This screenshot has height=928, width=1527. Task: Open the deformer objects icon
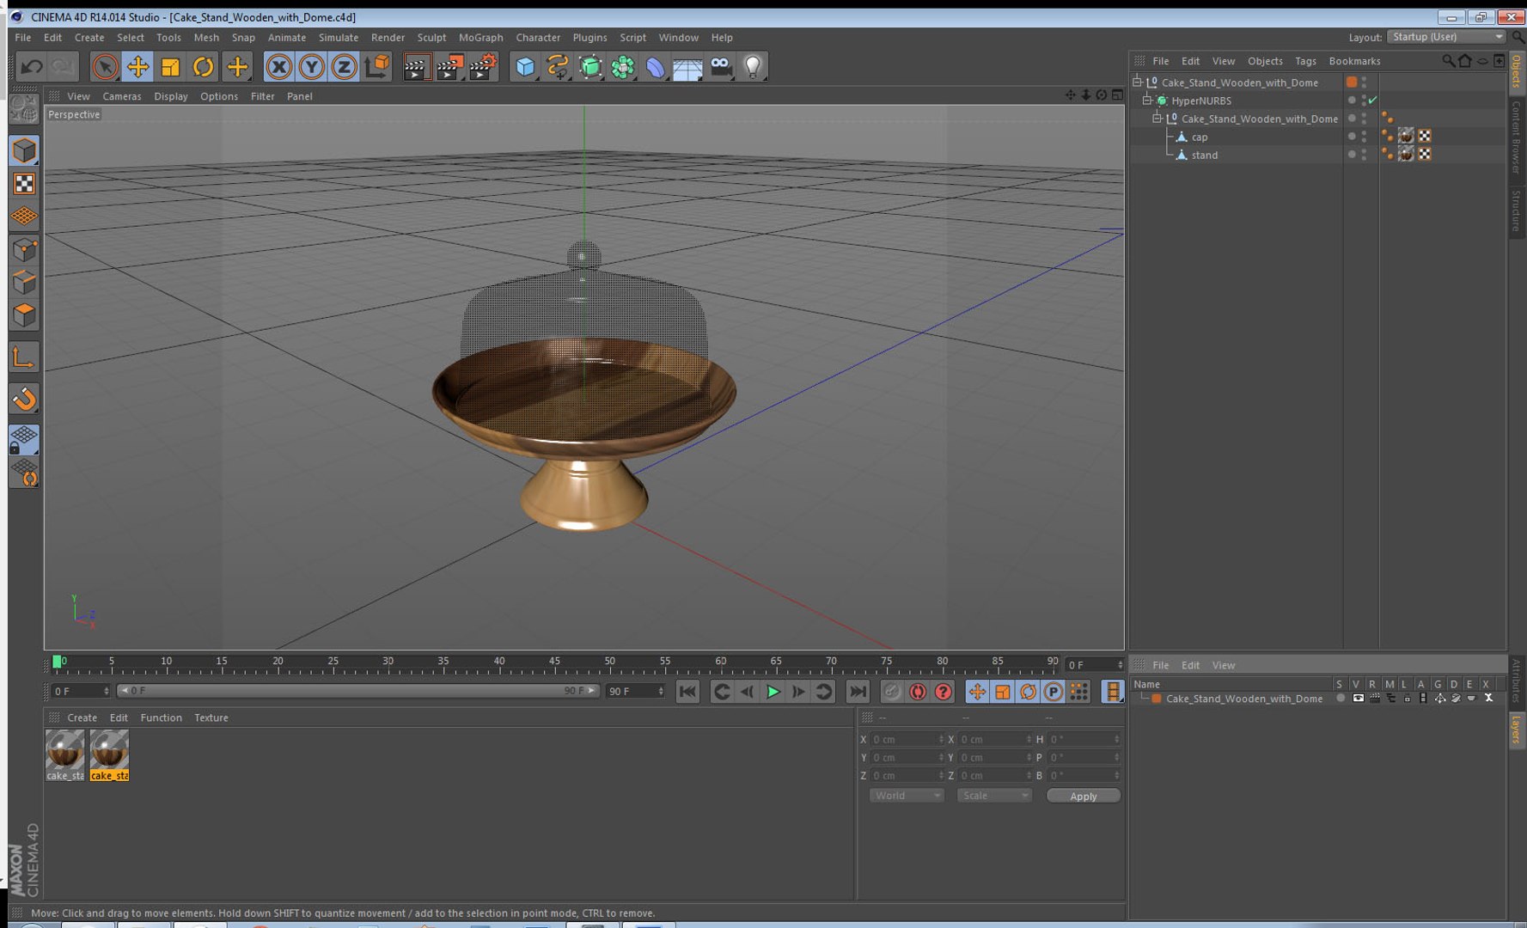click(x=656, y=66)
